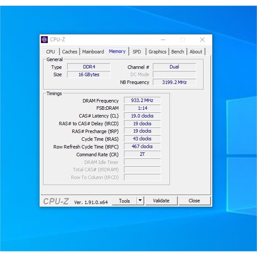Click the 'Ver. 1.91.0.x64' version text
Viewport: 257px width, 257px height.
(91, 202)
